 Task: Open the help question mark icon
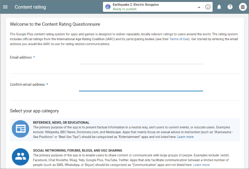pos(230,7)
